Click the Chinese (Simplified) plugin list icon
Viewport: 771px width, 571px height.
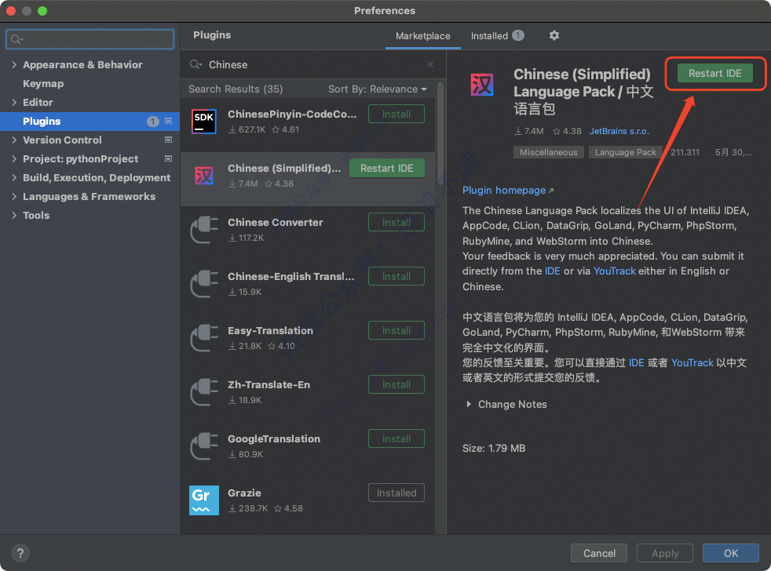[x=203, y=176]
